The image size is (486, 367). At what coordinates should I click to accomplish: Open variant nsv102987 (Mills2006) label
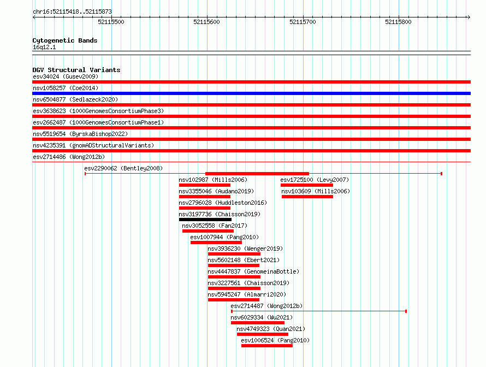(x=213, y=180)
